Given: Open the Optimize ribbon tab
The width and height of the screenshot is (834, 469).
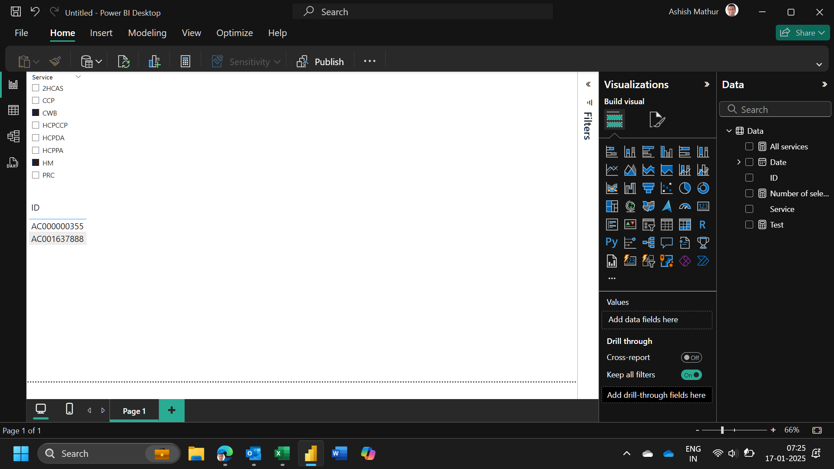Looking at the screenshot, I should 235,33.
